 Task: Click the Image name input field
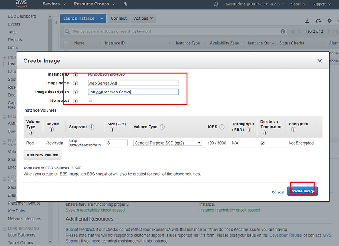coord(133,83)
